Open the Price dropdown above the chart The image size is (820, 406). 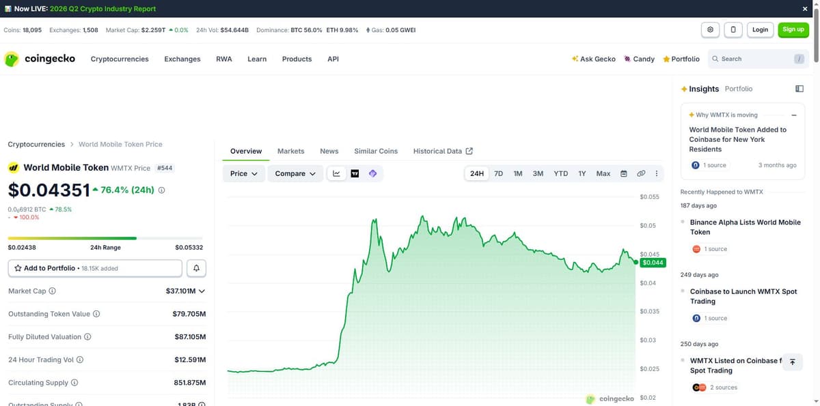click(x=244, y=173)
